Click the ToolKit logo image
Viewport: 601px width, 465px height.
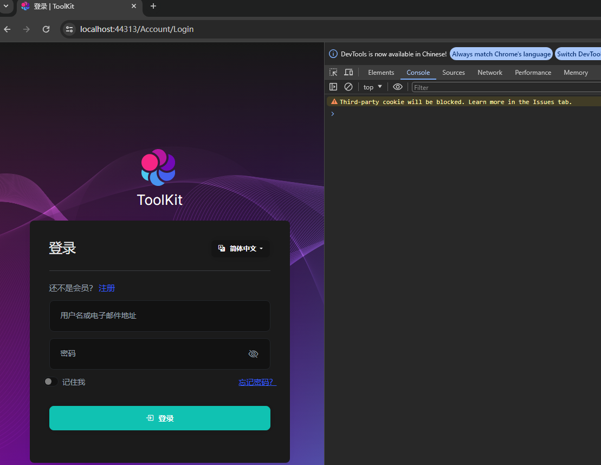(x=158, y=167)
